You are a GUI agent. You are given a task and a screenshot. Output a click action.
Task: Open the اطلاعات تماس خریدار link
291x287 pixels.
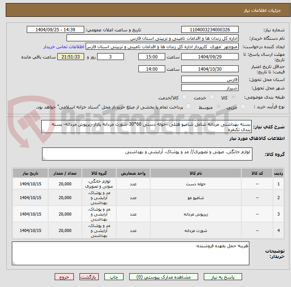click(x=64, y=47)
